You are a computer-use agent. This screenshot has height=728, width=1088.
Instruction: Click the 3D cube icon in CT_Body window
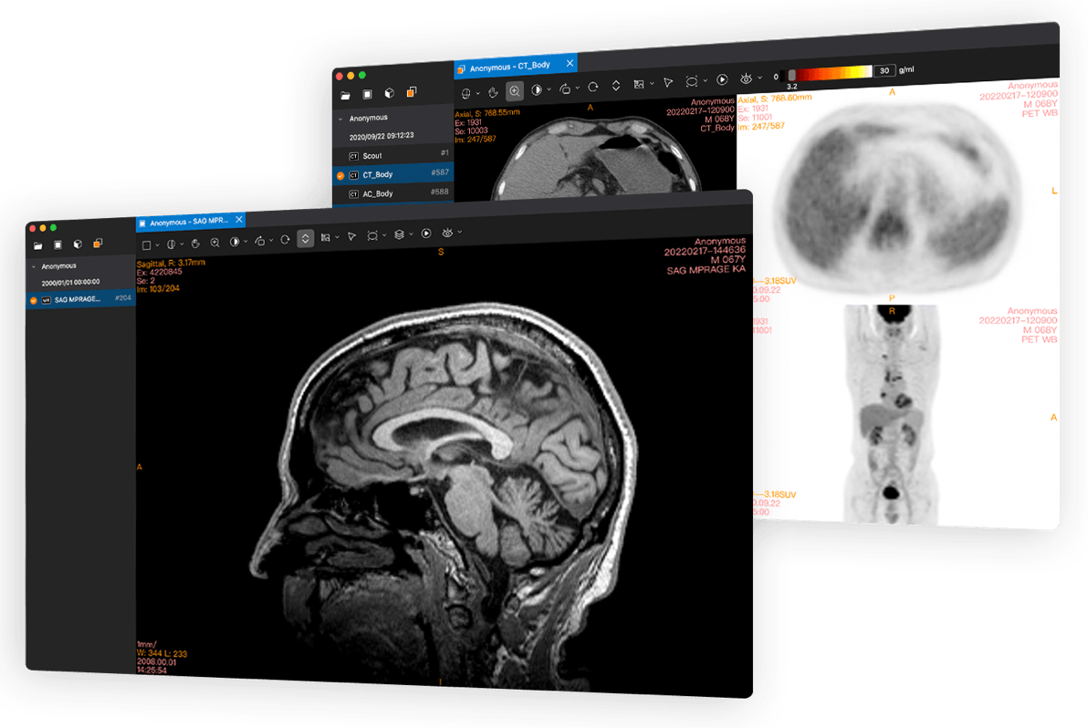coord(389,93)
